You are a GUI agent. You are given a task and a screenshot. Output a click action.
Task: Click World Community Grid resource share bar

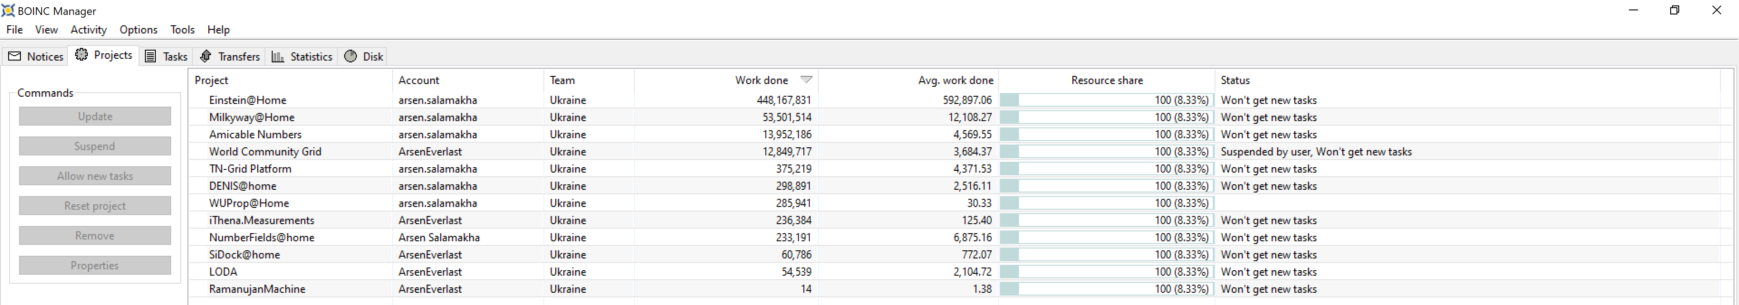1106,151
